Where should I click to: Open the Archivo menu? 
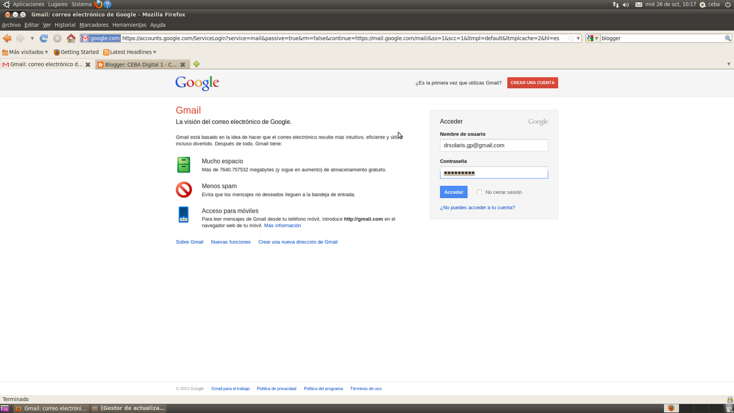pos(11,25)
